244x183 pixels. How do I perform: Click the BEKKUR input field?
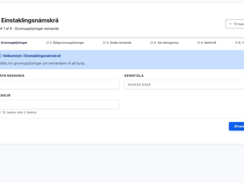59,104
